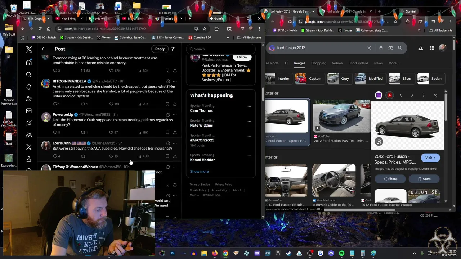Open Twitter bookmark in X window
Image resolution: width=461 pixels, height=259 pixels.
[104, 37]
